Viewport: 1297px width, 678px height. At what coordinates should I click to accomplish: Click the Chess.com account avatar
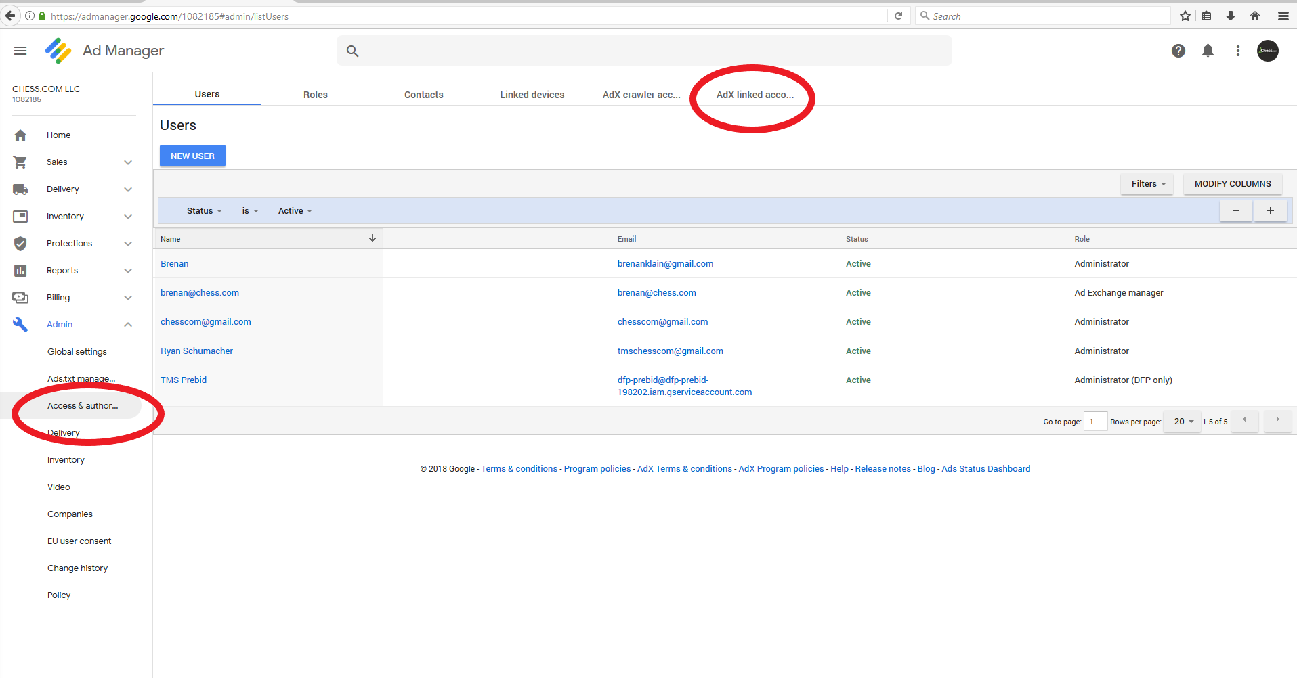coord(1268,51)
